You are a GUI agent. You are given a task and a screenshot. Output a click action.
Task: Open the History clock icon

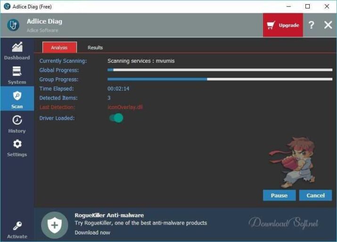coord(17,120)
